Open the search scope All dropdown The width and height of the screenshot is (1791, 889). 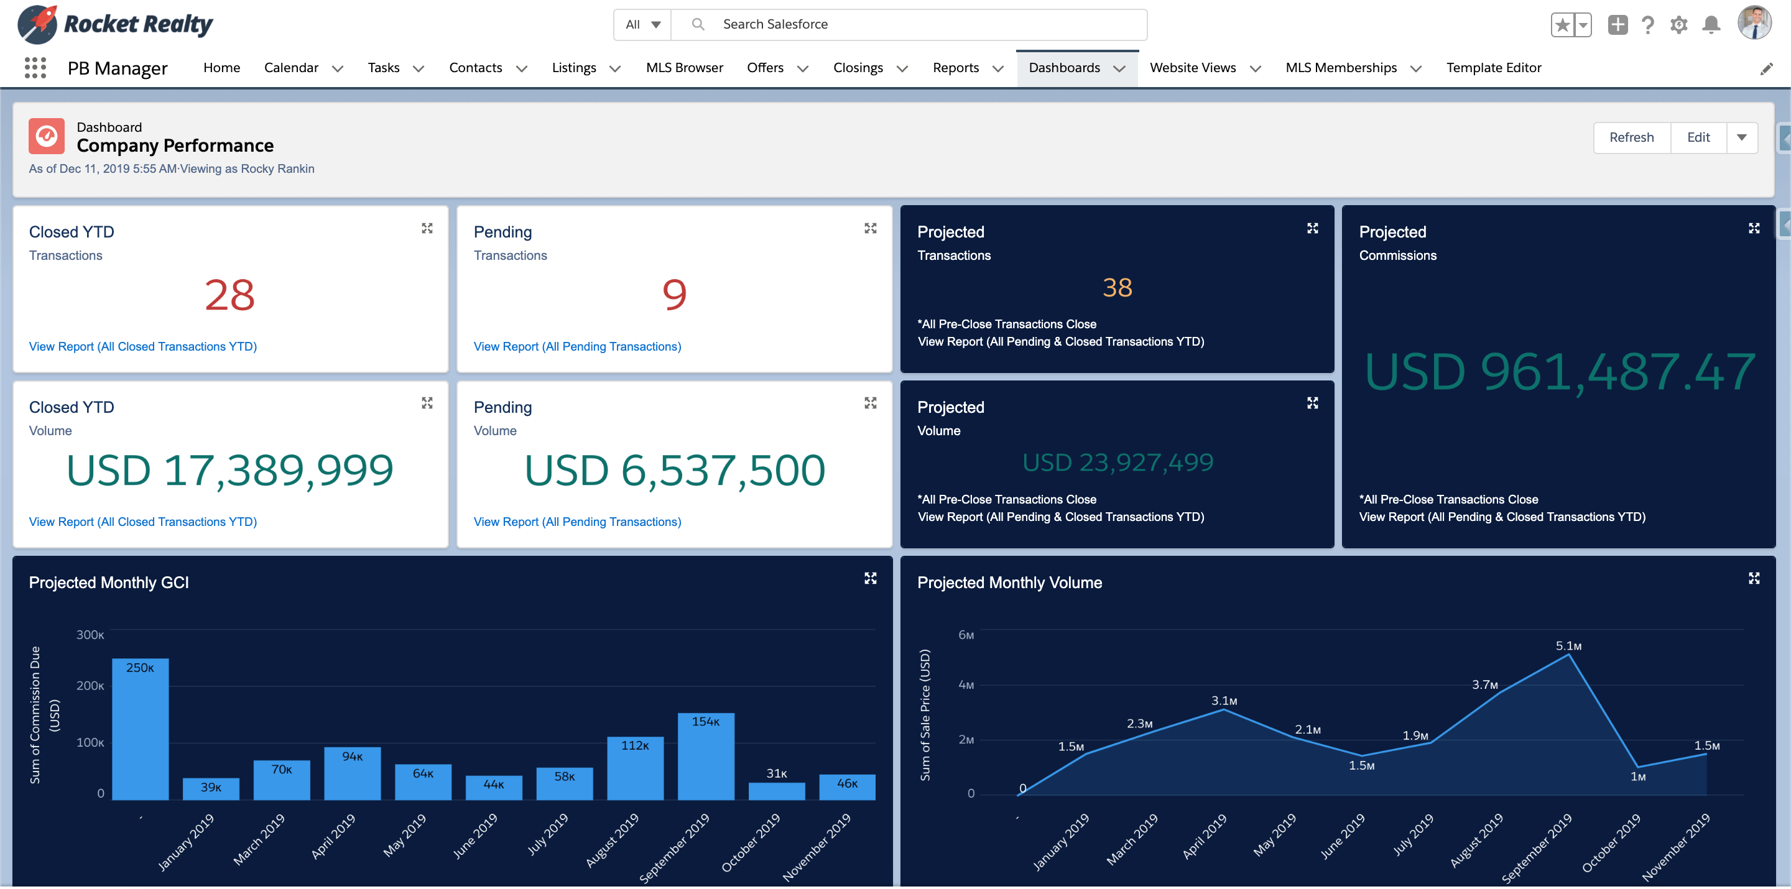[x=642, y=24]
